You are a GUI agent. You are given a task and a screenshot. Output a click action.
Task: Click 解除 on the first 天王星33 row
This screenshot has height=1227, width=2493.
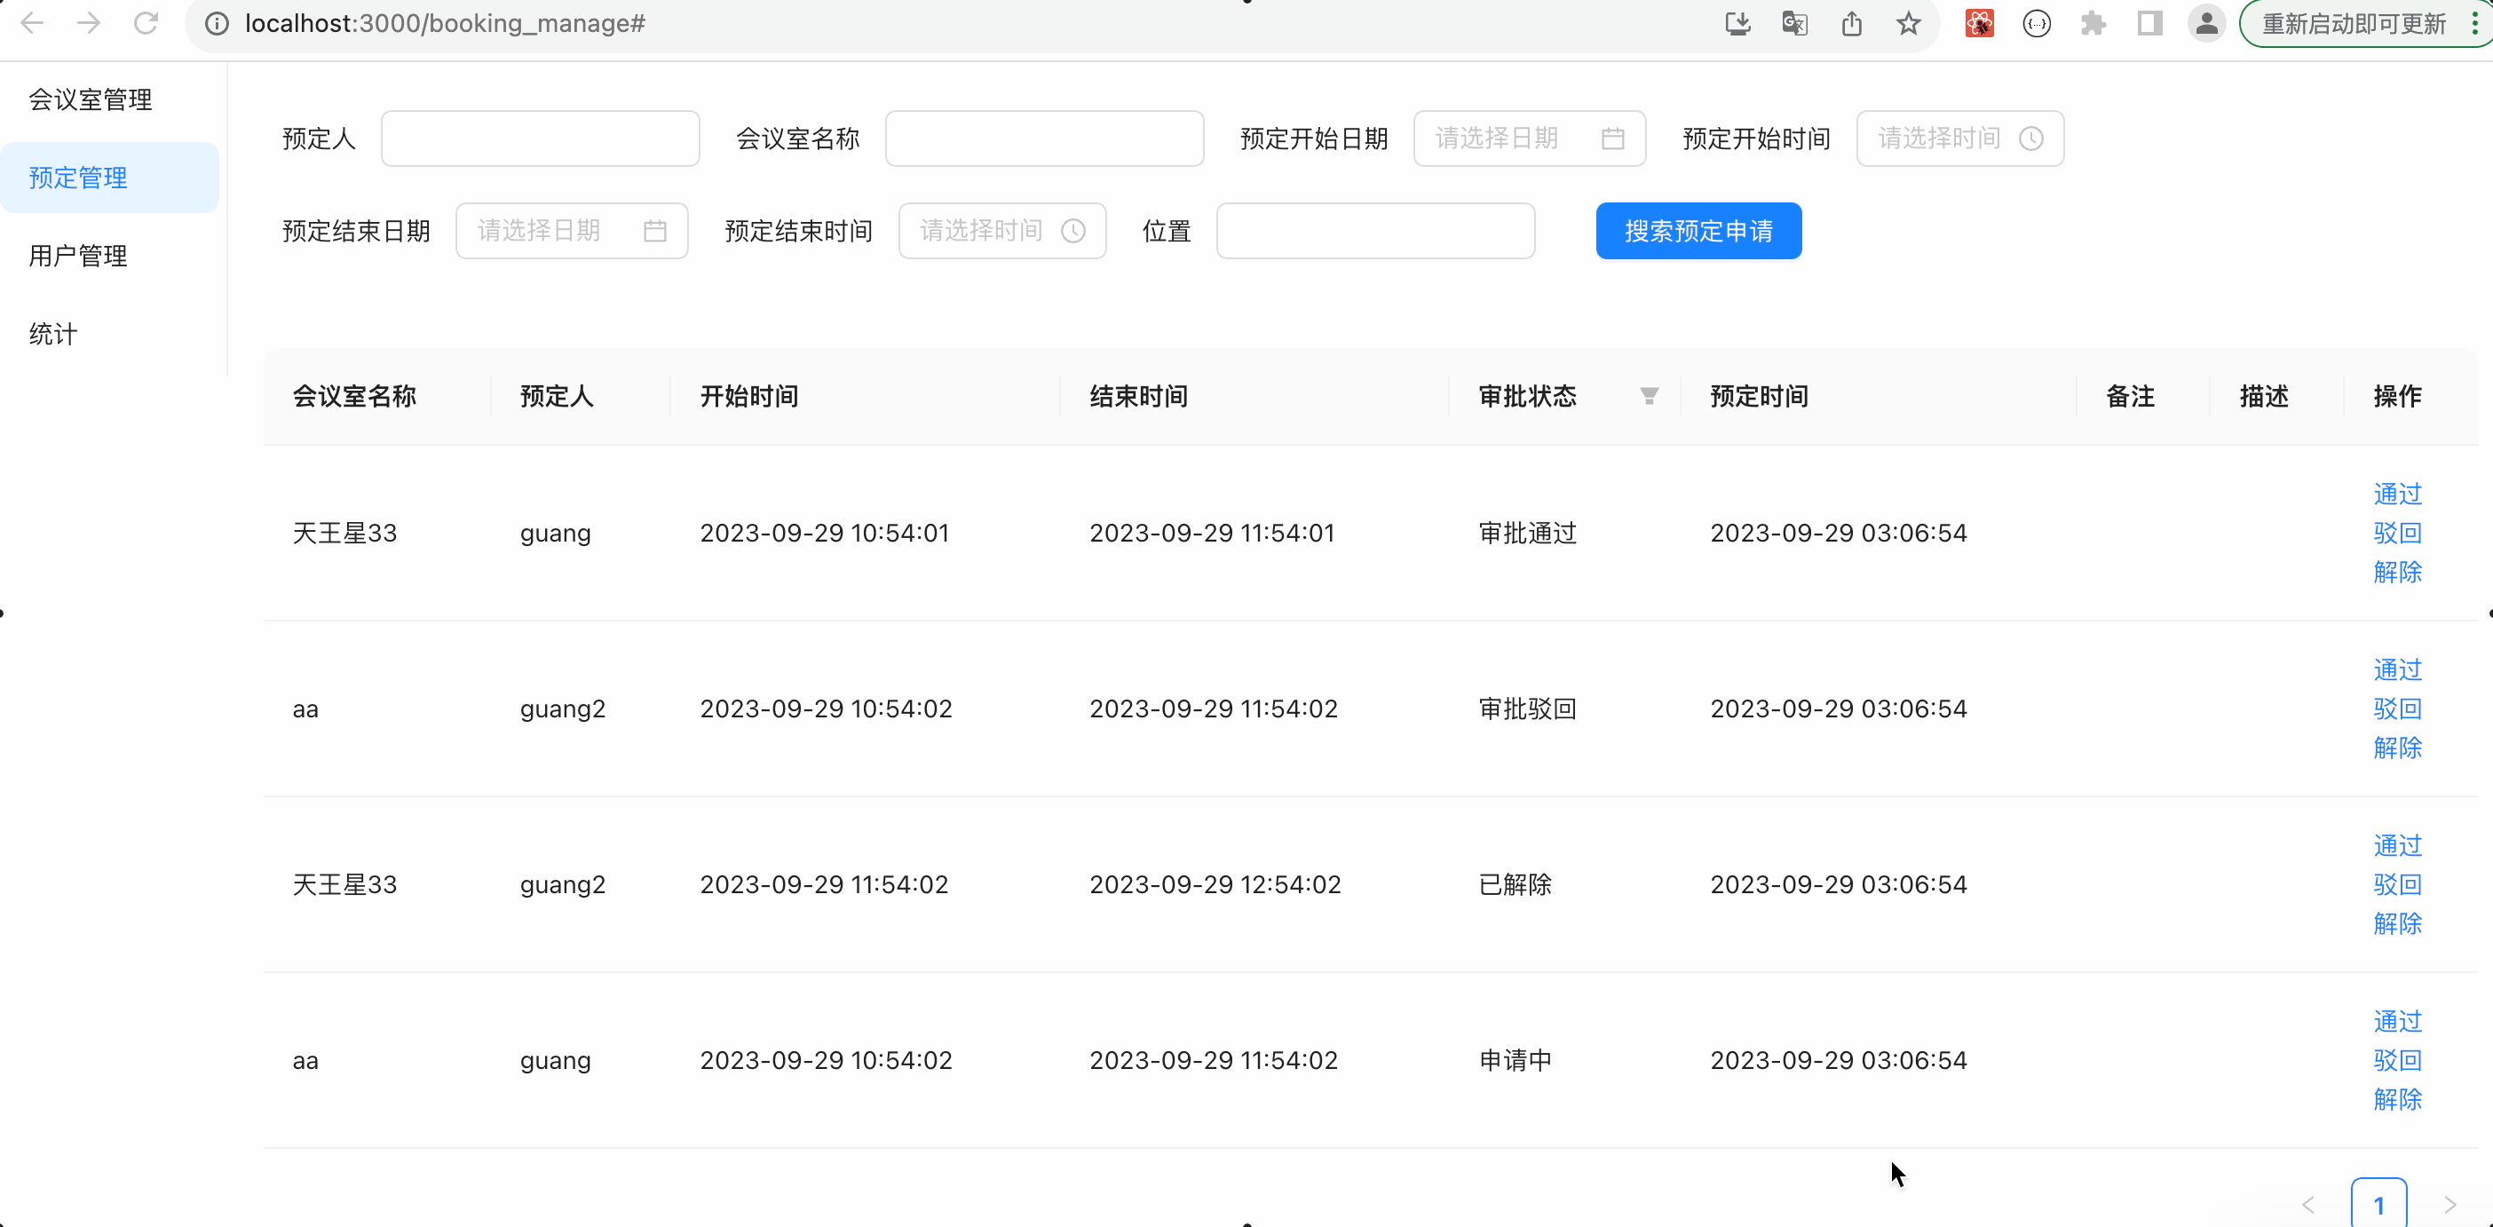(x=2396, y=572)
